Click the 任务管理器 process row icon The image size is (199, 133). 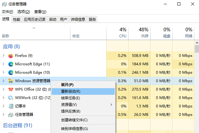click(11, 115)
